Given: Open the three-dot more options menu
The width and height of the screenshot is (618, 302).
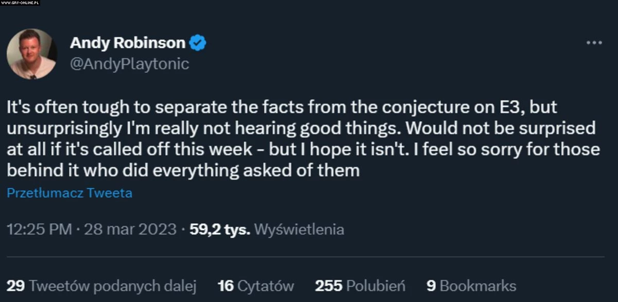Looking at the screenshot, I should pyautogui.click(x=594, y=43).
